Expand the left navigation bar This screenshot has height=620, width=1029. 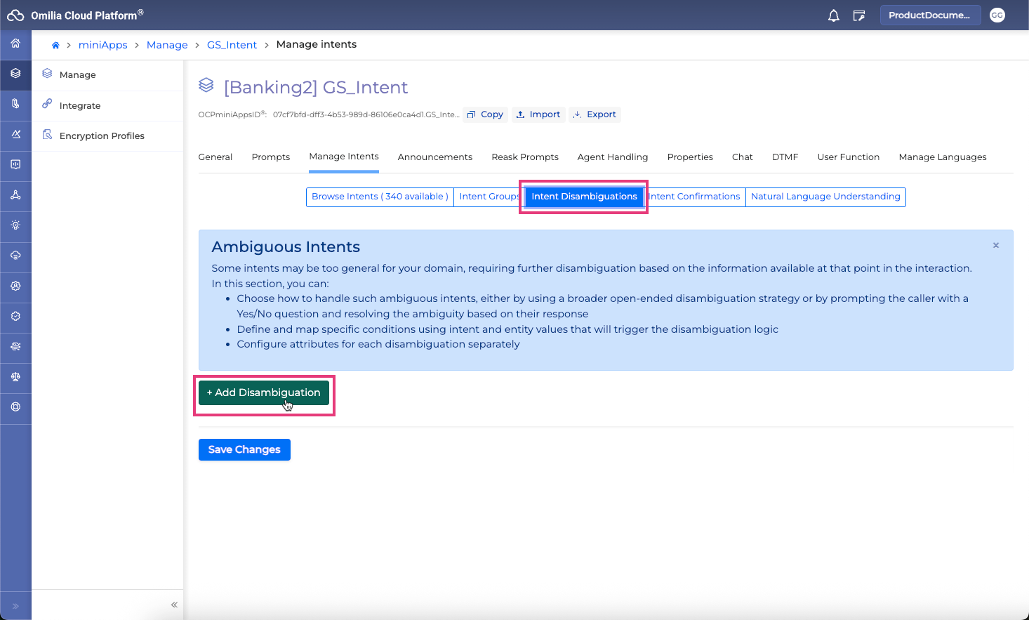click(15, 605)
